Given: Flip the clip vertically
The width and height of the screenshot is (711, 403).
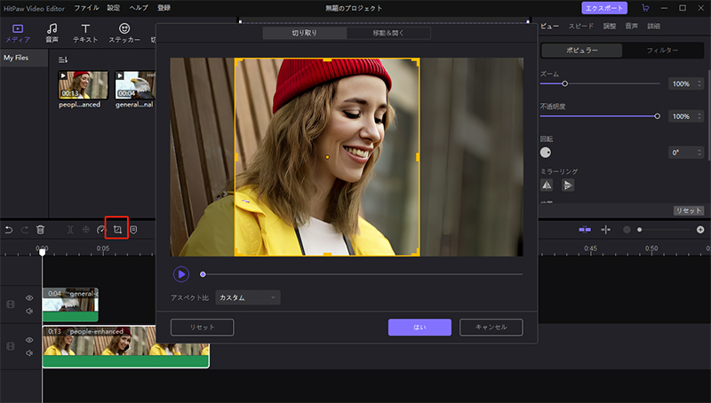Looking at the screenshot, I should click(568, 186).
